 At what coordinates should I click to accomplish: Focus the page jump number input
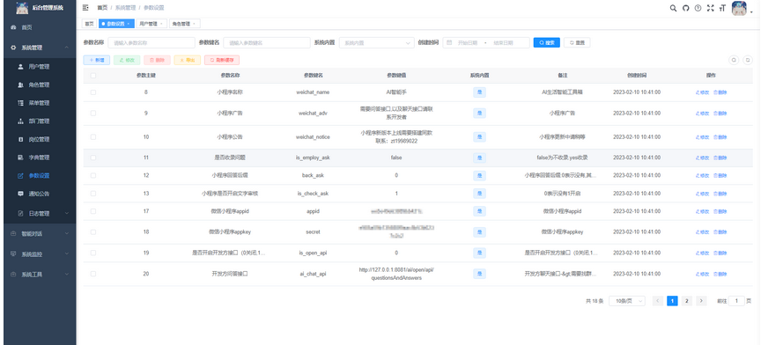[x=736, y=301]
